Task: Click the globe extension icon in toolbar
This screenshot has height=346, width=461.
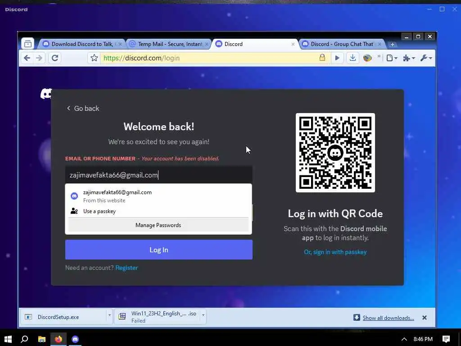Action: tap(367, 58)
